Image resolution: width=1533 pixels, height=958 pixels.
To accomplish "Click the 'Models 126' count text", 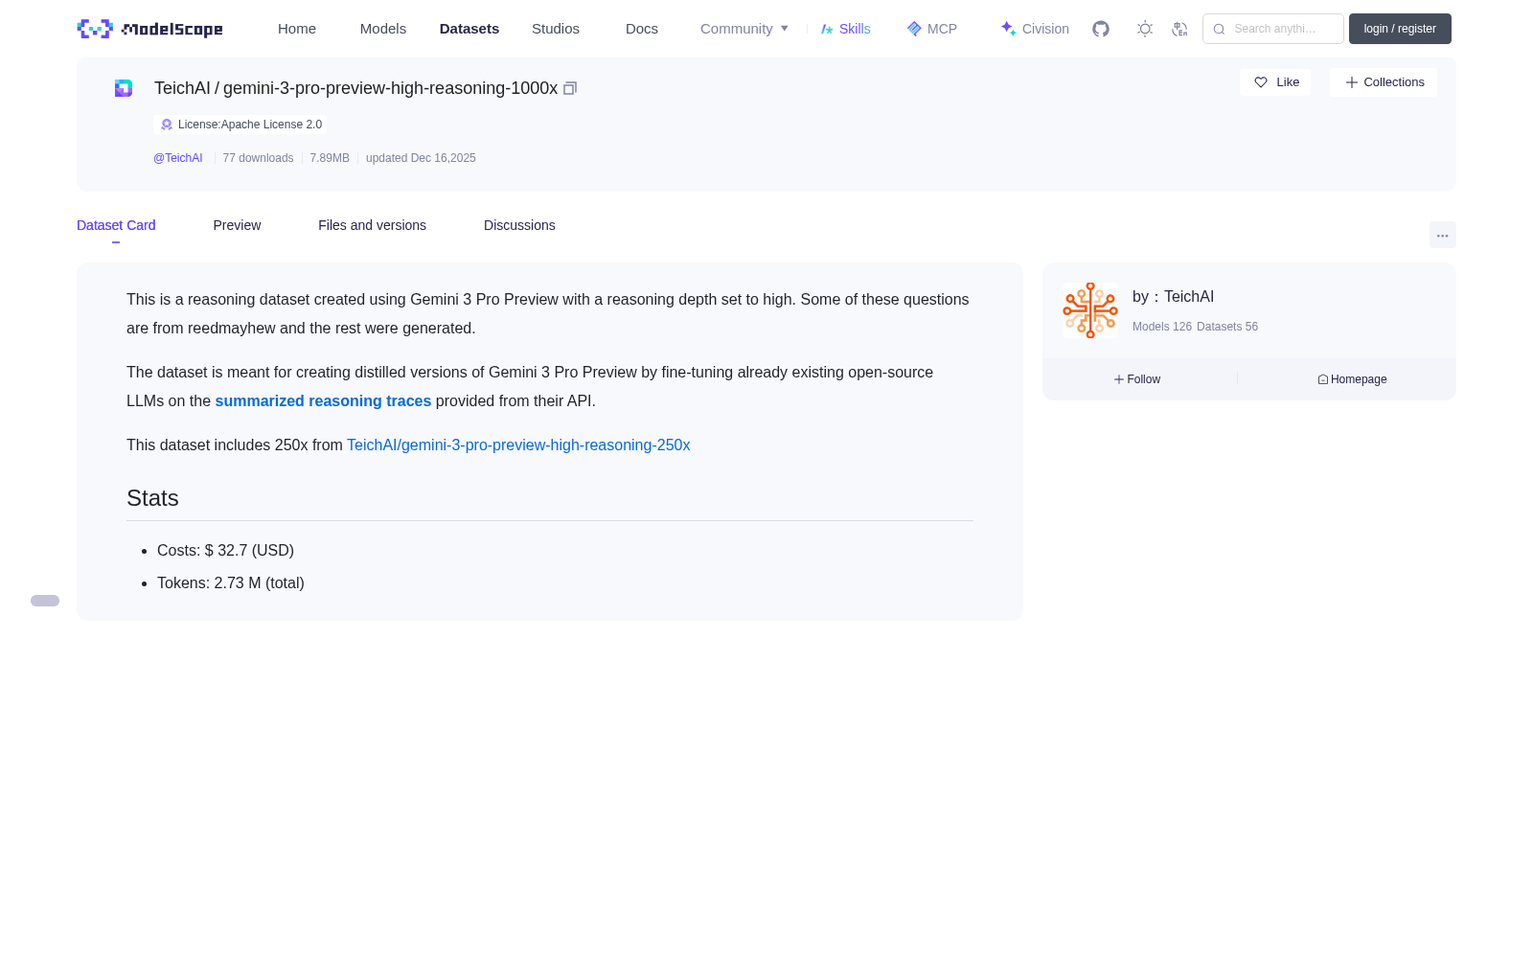I will pyautogui.click(x=1162, y=327).
